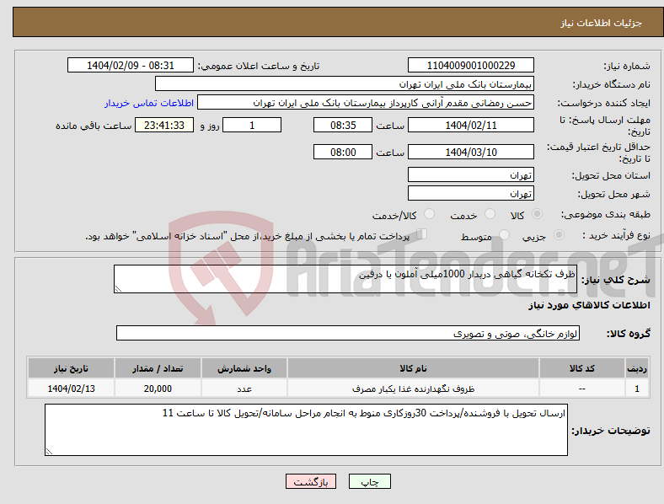Image resolution: width=664 pixels, height=504 pixels.
Task: Click the resize grip of توضیحات خریدار box
Action: pos(49,452)
